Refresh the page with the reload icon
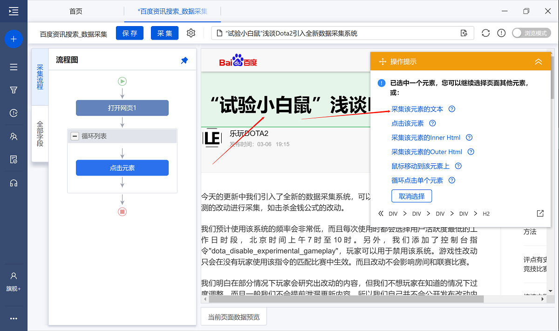Viewport: 559px width, 331px height. 486,33
